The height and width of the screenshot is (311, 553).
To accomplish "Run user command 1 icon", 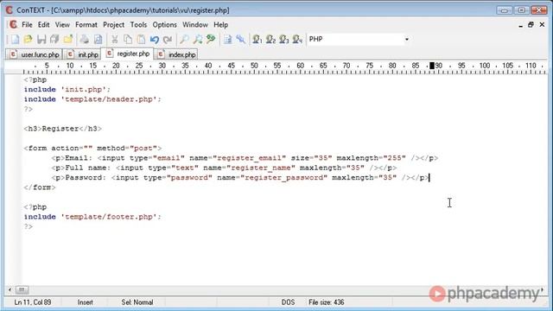I will click(257, 39).
